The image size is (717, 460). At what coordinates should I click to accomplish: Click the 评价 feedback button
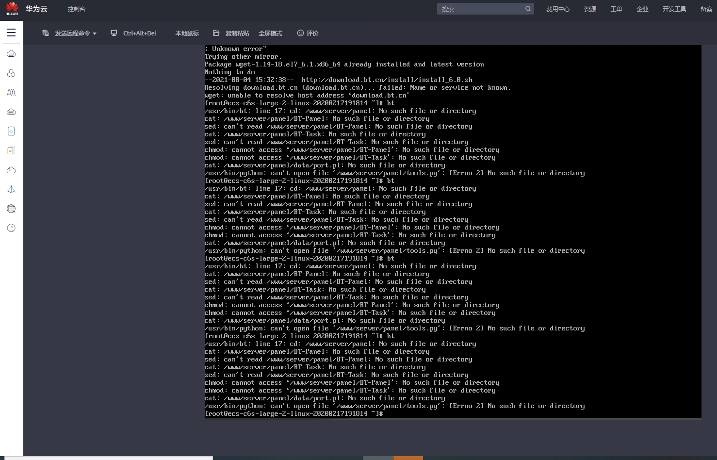308,33
